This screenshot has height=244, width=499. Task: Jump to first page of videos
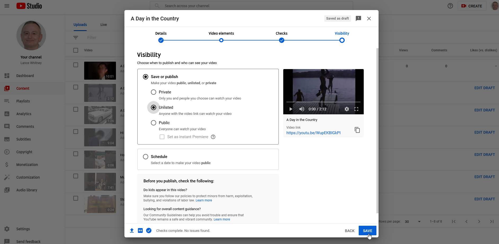coord(454,222)
